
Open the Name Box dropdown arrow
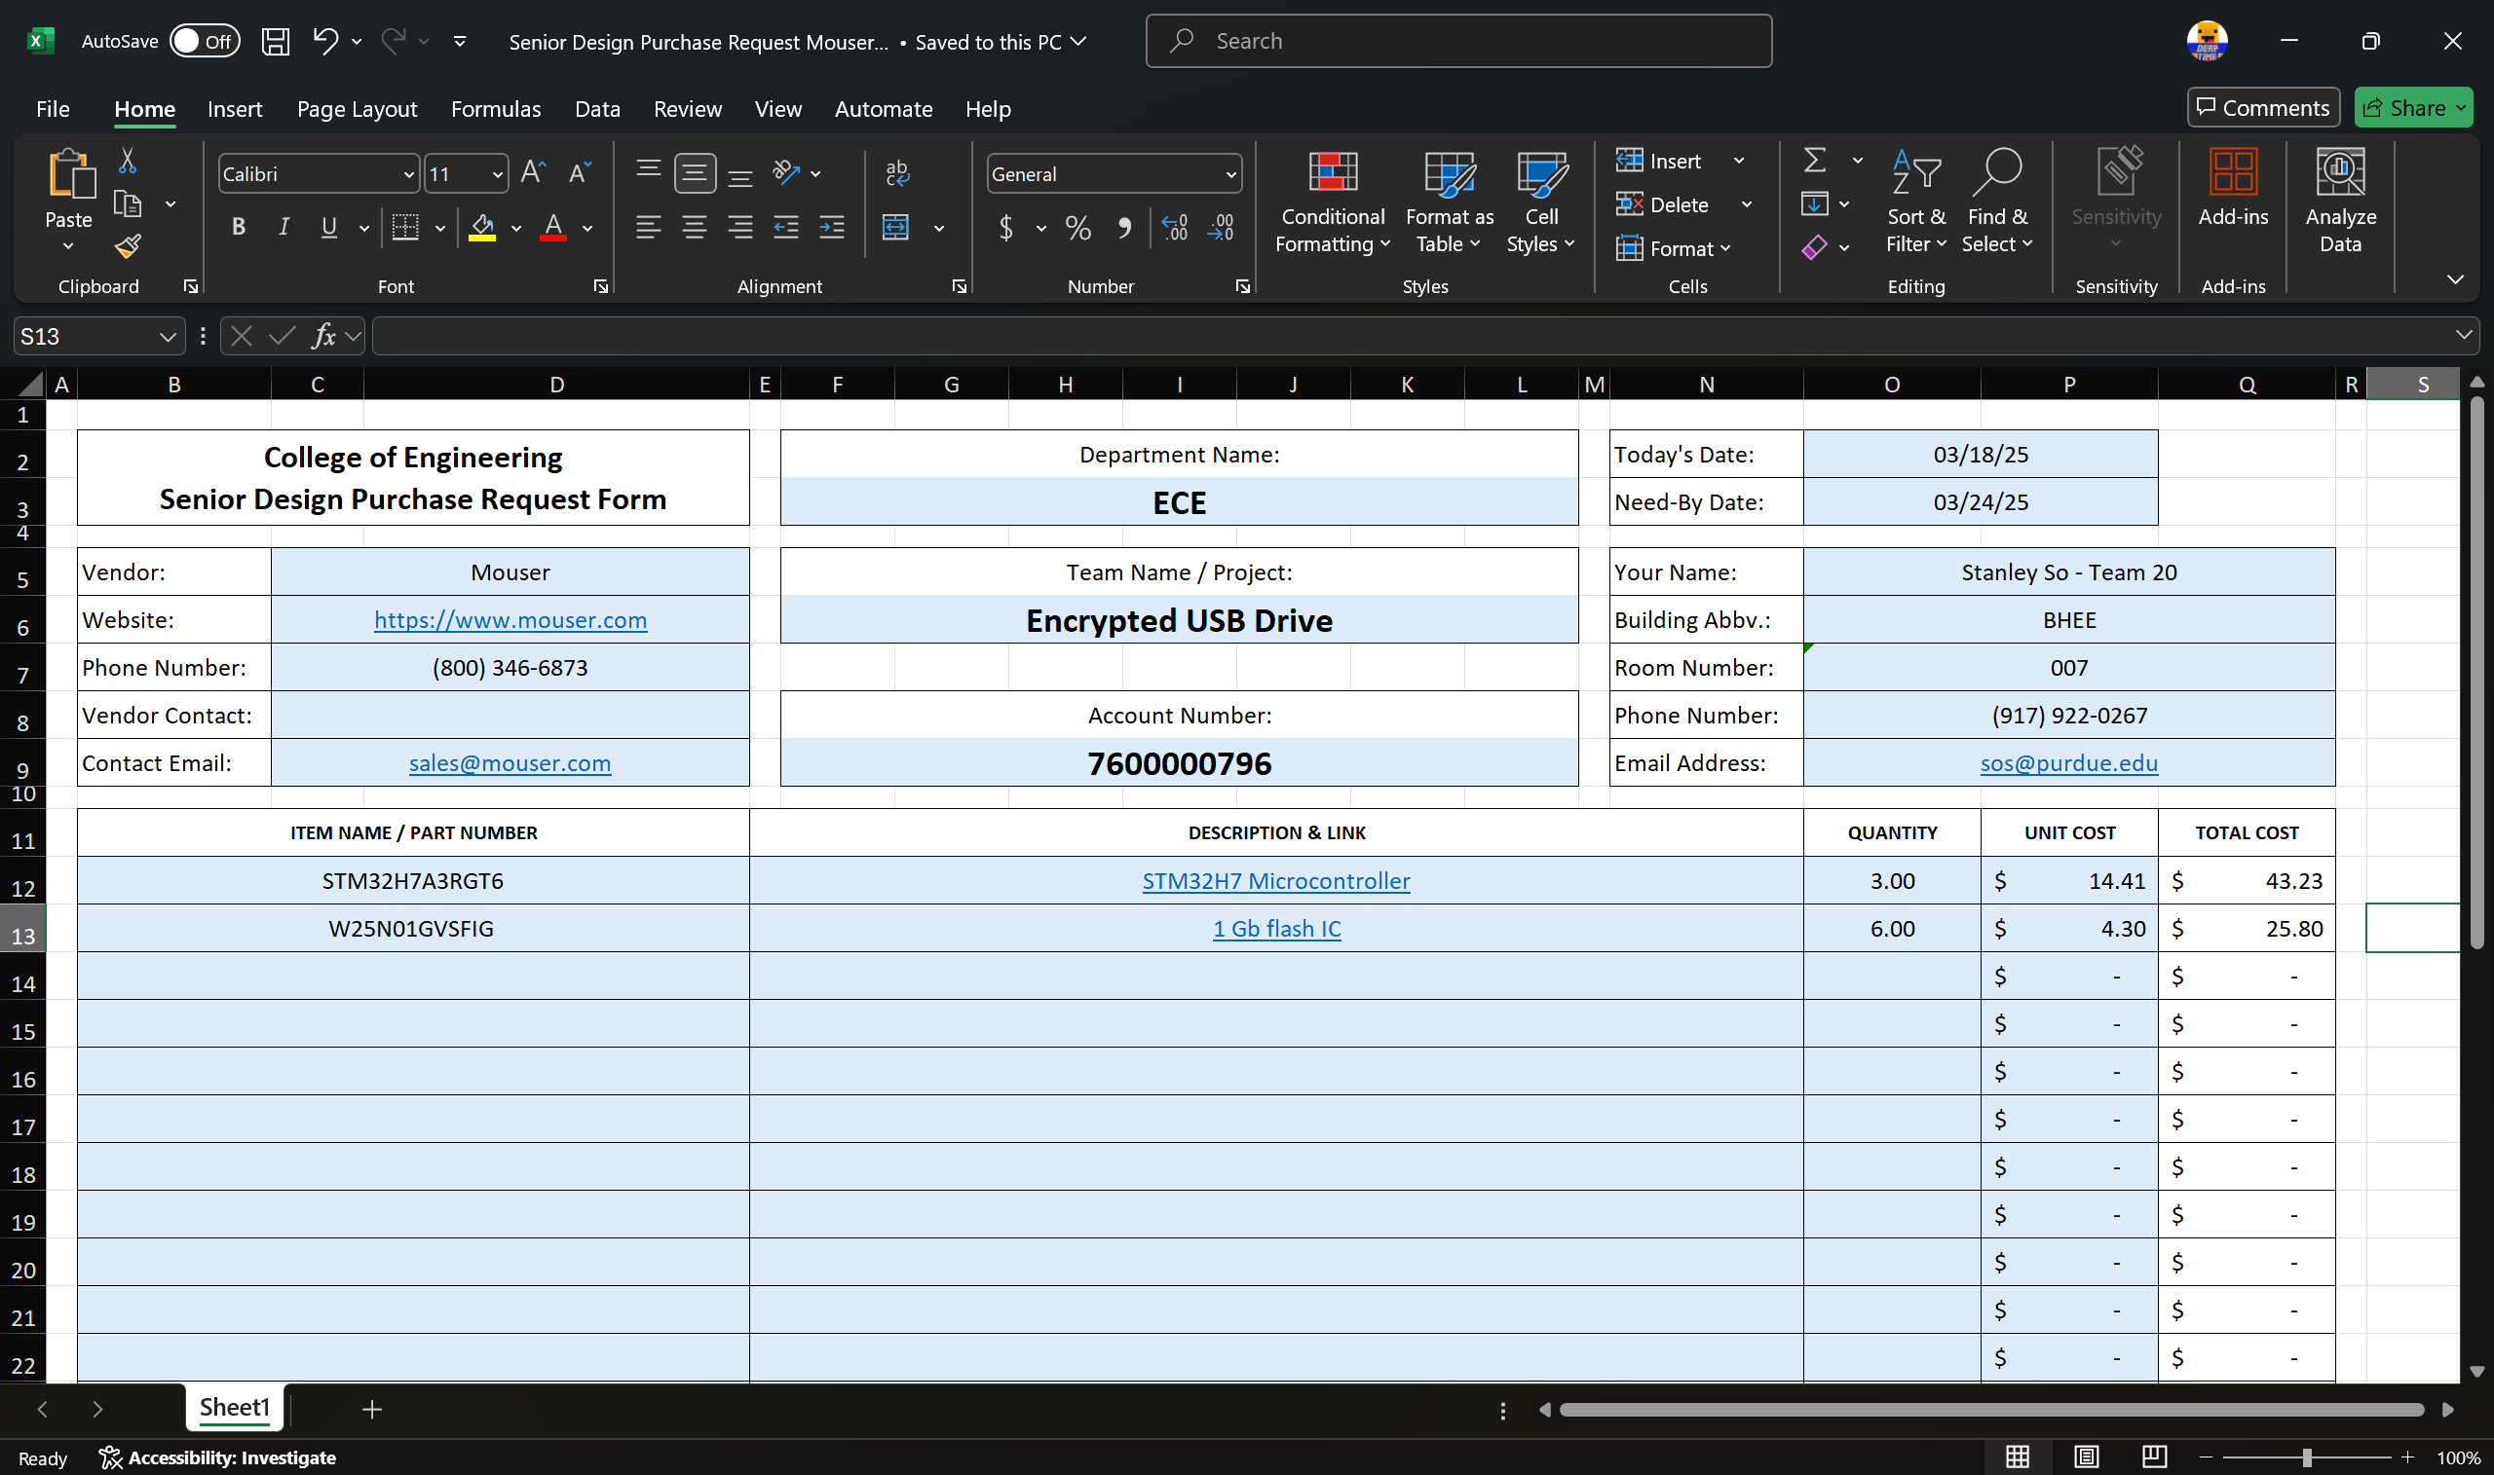(x=167, y=337)
